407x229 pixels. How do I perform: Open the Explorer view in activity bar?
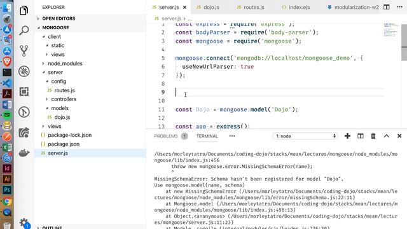pos(24,10)
